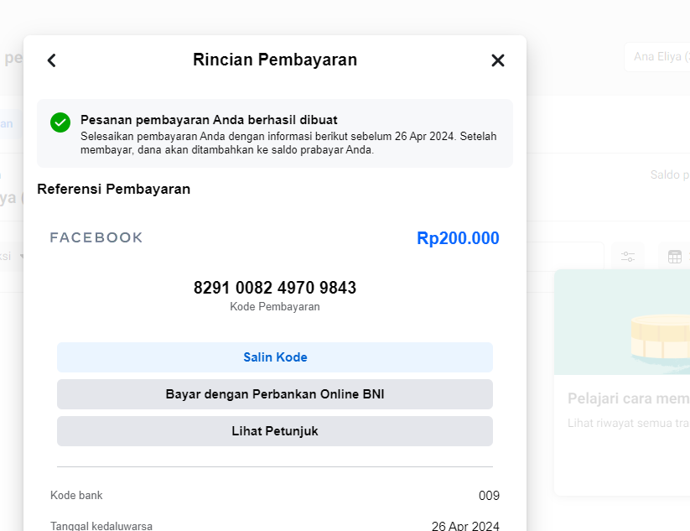
Task: Close the Rincian Pembayaran dialog
Action: coord(498,60)
